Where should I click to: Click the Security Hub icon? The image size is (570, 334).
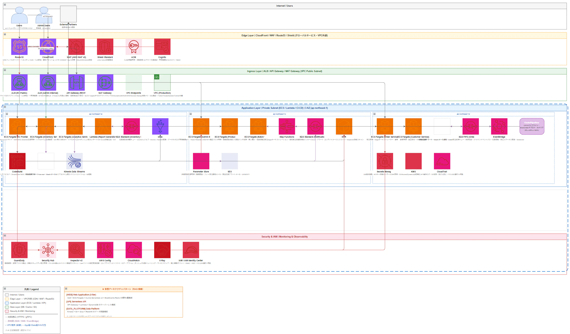pos(48,250)
